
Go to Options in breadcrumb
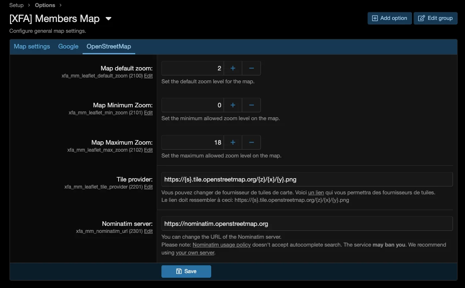pos(45,5)
